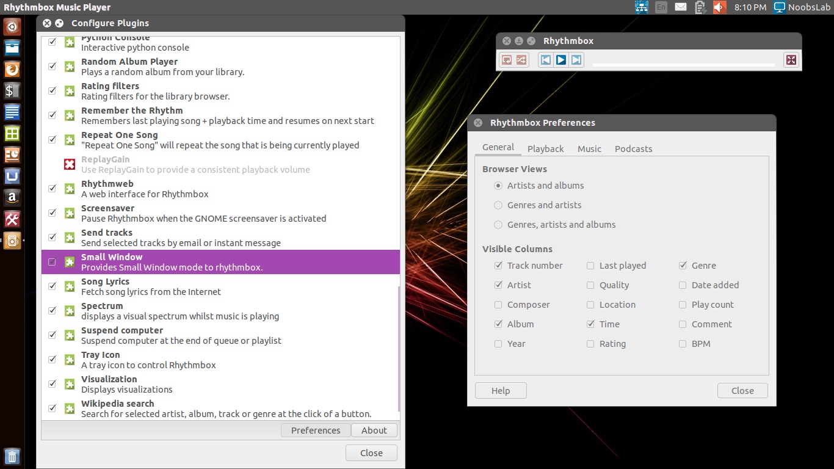Screen dimensions: 834x469
Task: Enable the Date added column
Action: [683, 285]
